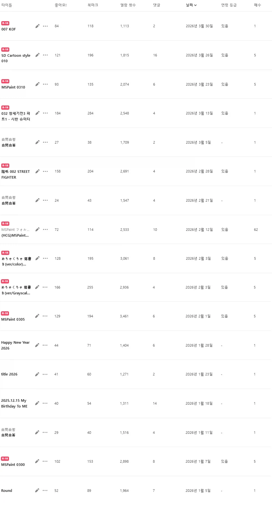This screenshot has height=505, width=272.
Task: Open more options for SD Cartoon style 010
Action: coord(45,55)
